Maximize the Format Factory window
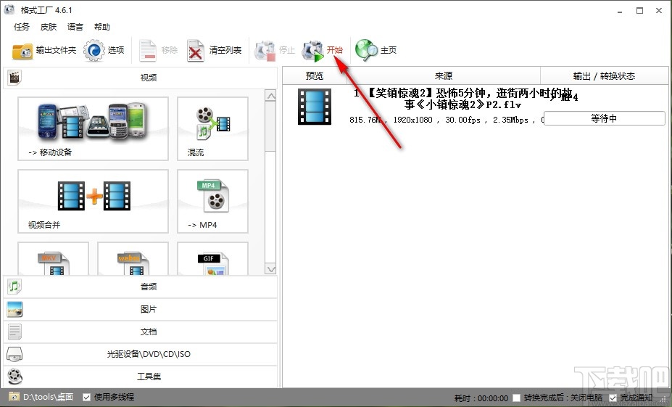Screen dimensions: 672x407 [x=639, y=11]
